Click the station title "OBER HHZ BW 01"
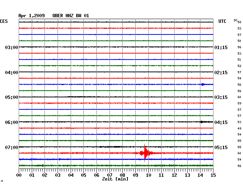The width and height of the screenshot is (243, 185). tap(71, 16)
